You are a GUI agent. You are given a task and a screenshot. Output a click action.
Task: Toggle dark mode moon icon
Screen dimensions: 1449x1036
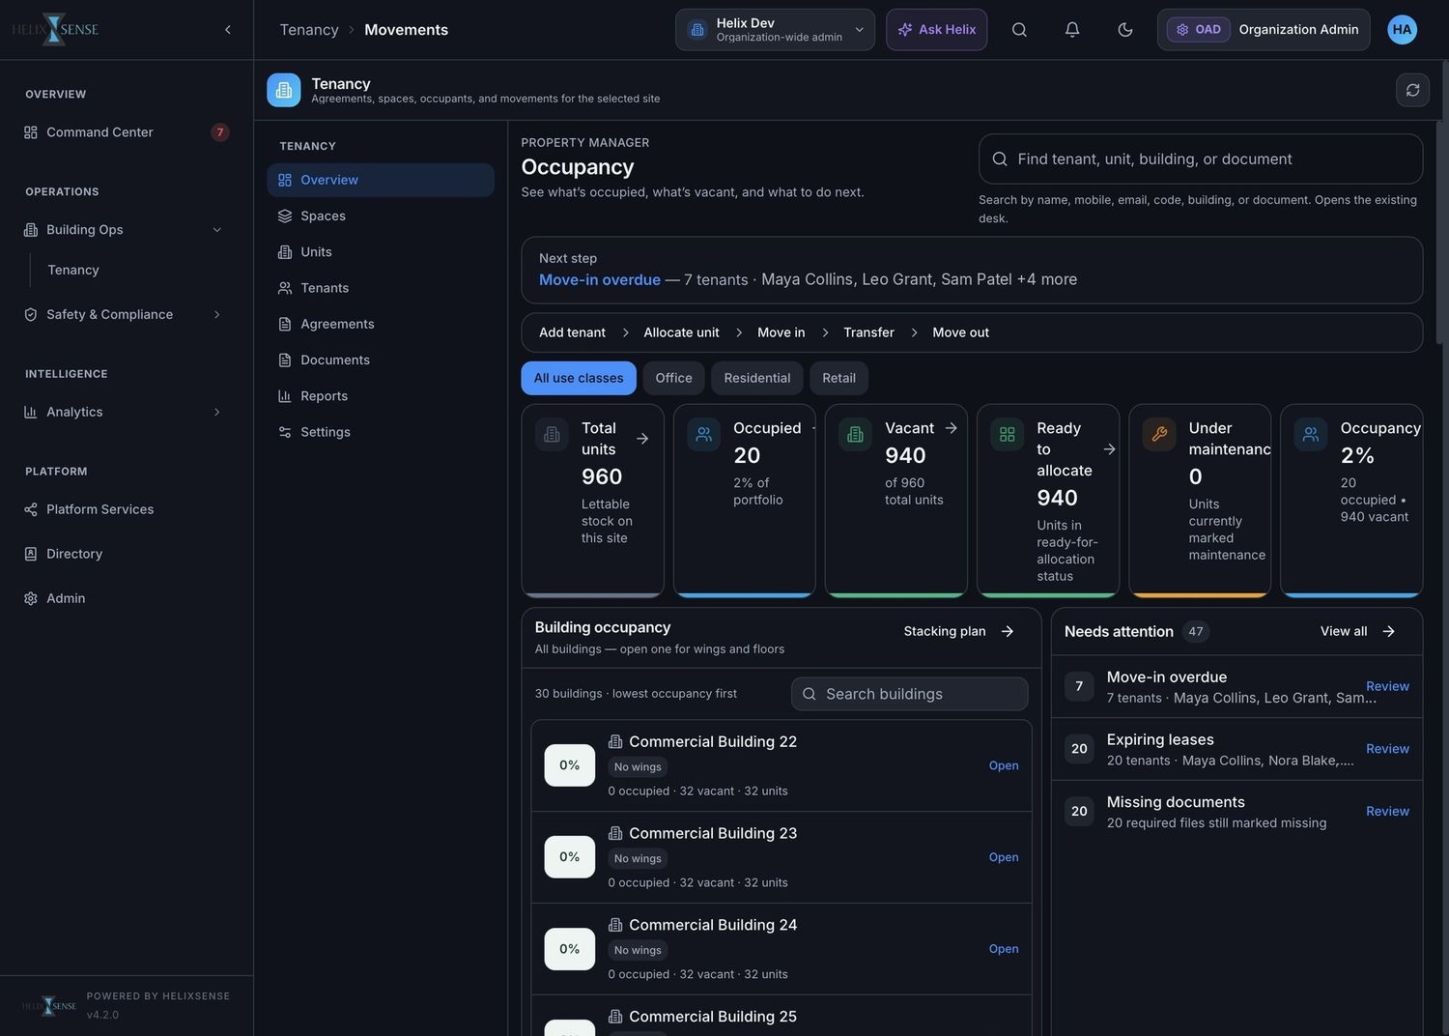(x=1125, y=30)
